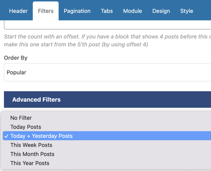Choose This Week Posts filter
211x171 pixels.
[107, 145]
